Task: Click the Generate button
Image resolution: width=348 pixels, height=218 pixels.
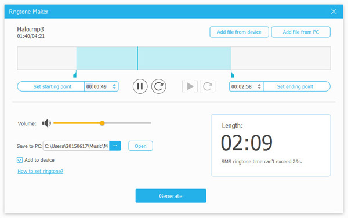Action: pyautogui.click(x=171, y=196)
